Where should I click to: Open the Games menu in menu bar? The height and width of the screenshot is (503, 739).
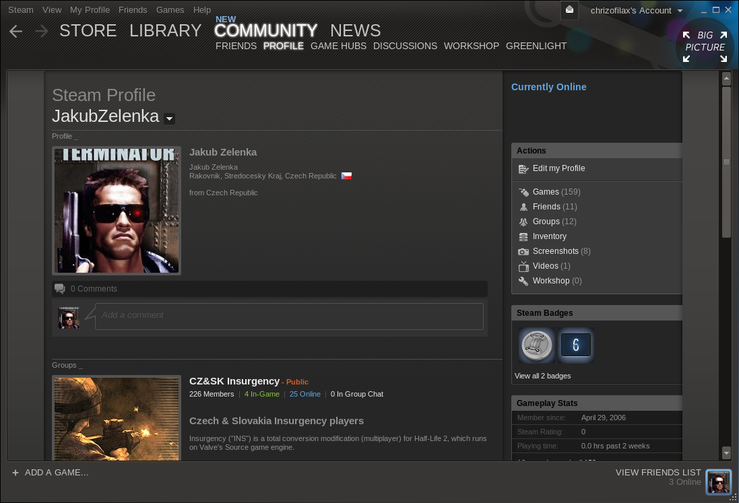click(x=170, y=10)
